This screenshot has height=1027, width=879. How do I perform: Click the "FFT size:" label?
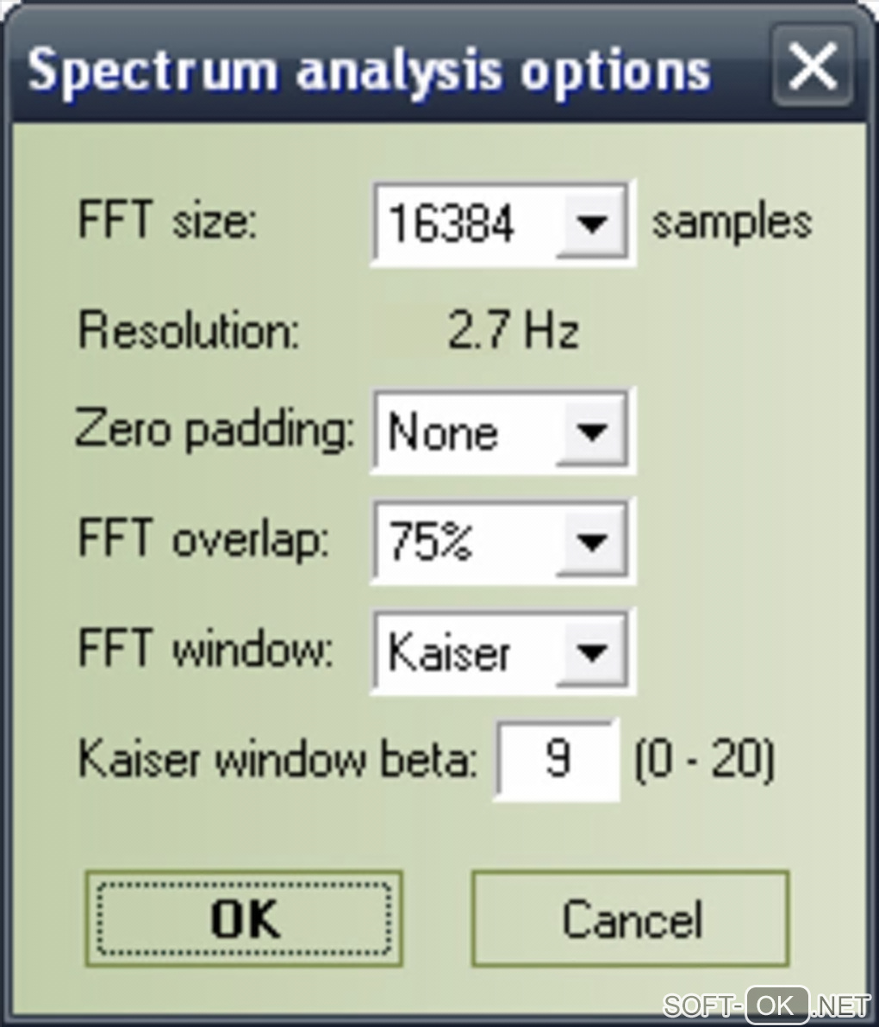click(167, 221)
